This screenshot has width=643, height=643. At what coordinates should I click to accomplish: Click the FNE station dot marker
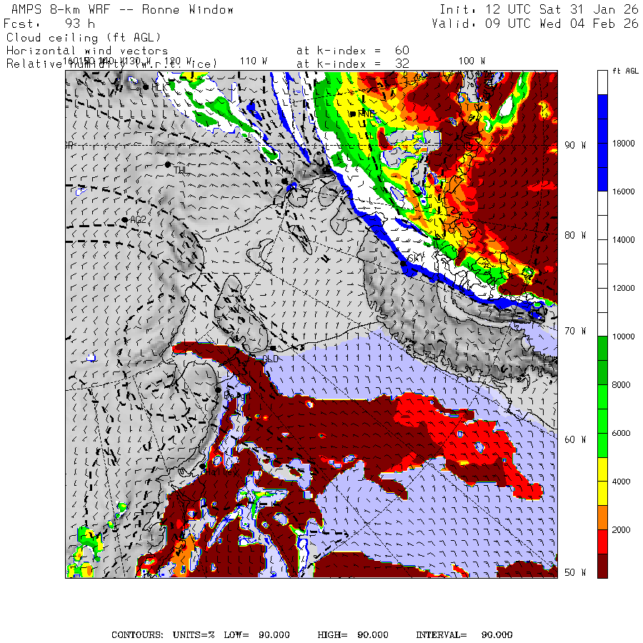pos(352,114)
